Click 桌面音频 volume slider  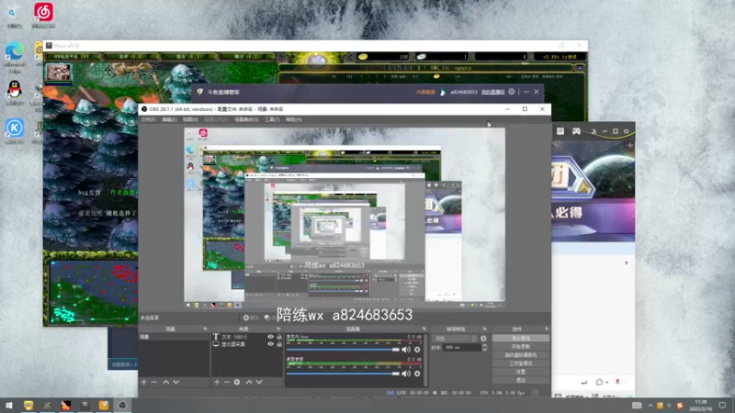pyautogui.click(x=343, y=374)
